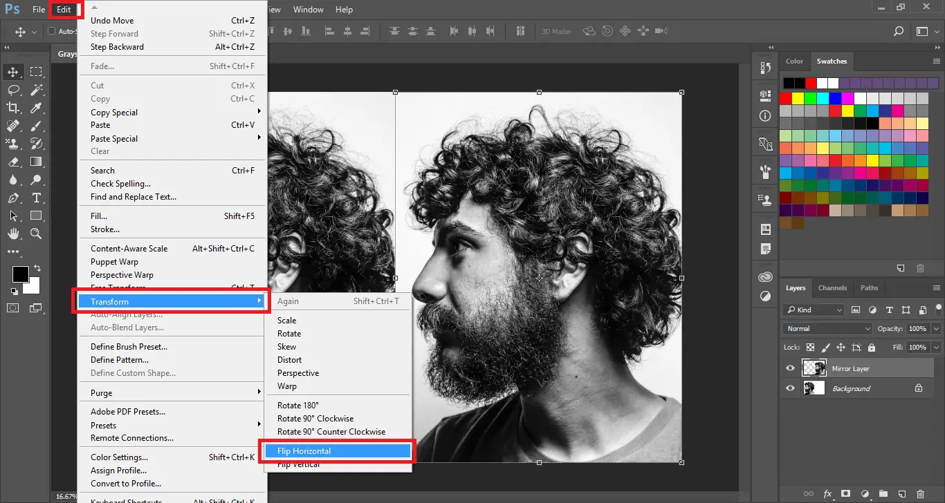Select the Eyedropper tool
Image resolution: width=945 pixels, height=503 pixels.
point(36,108)
